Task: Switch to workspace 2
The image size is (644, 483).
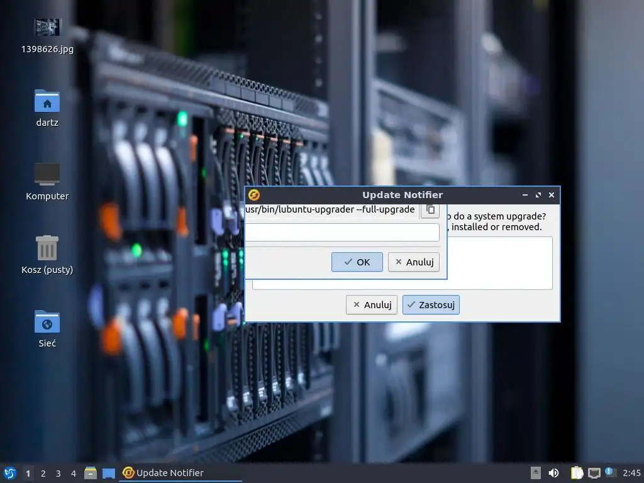Action: click(43, 474)
